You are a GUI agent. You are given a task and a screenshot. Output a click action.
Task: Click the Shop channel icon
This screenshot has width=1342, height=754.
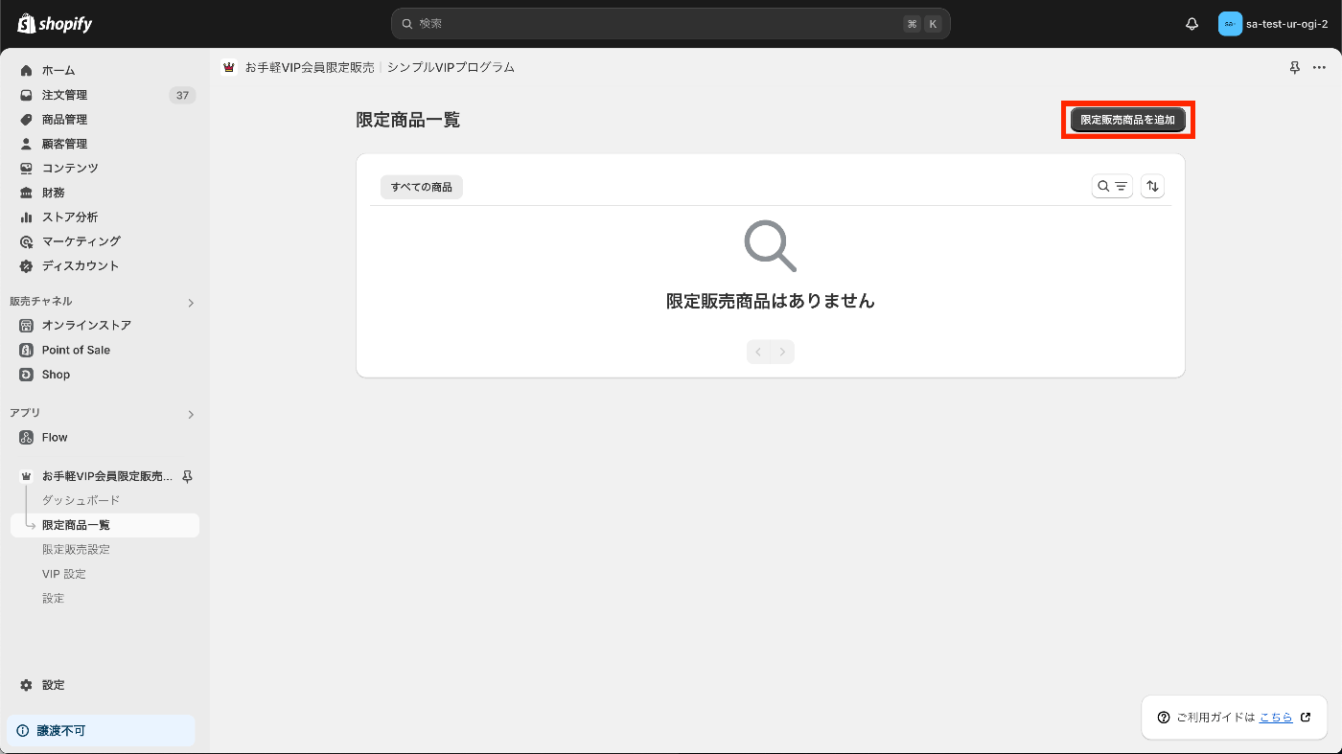(x=26, y=375)
